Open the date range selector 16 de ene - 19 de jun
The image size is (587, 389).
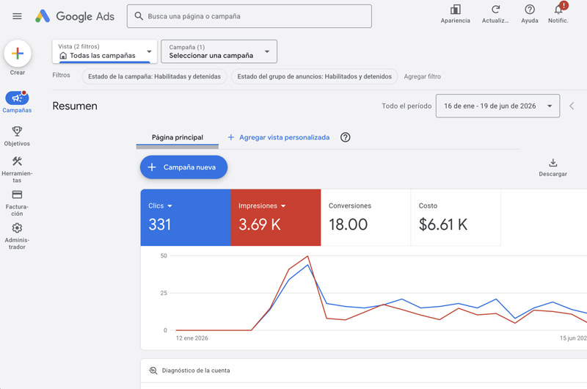point(497,106)
